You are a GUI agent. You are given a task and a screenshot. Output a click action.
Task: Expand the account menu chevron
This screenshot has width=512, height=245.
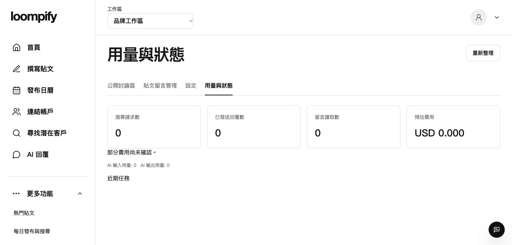coord(497,17)
